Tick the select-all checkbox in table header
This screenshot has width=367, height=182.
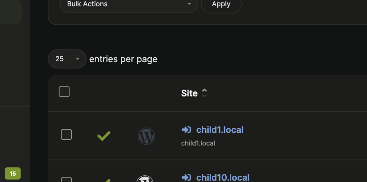tap(64, 91)
